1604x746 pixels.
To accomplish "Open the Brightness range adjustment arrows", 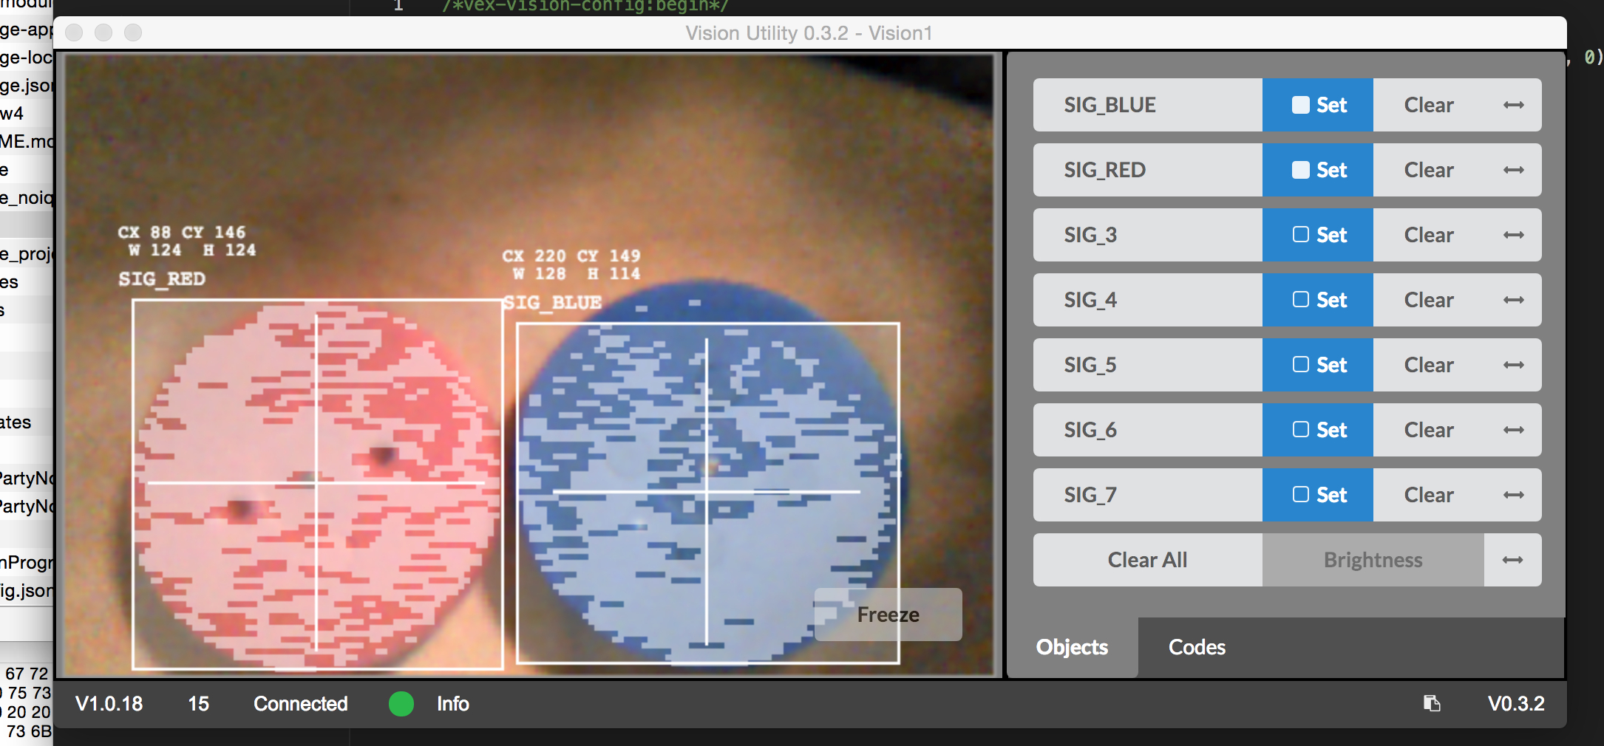I will 1512,560.
